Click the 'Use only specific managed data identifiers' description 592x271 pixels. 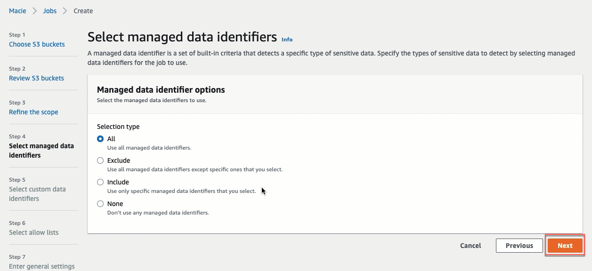click(181, 191)
